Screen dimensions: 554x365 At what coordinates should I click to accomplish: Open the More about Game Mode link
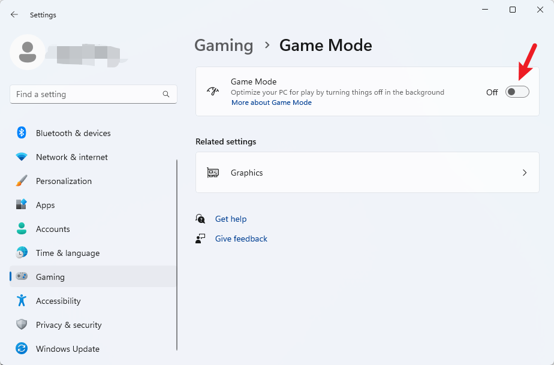(272, 102)
